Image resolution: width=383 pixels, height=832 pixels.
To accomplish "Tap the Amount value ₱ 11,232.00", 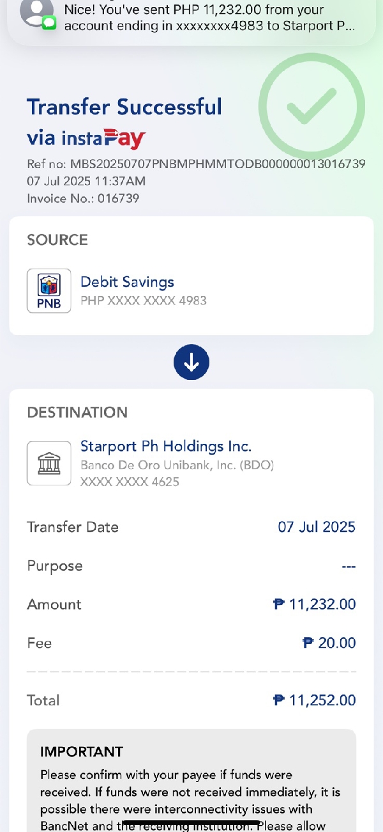I will [314, 604].
